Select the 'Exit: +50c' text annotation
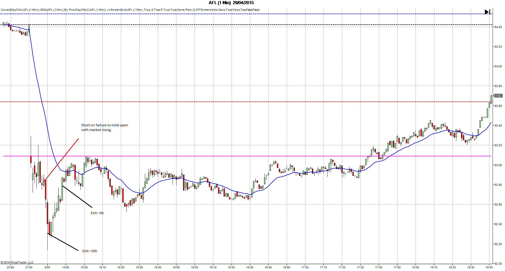 pyautogui.click(x=90, y=251)
